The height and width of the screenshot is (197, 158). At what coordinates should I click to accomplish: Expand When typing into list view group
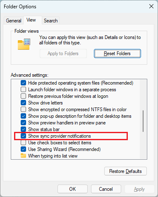point(53,156)
